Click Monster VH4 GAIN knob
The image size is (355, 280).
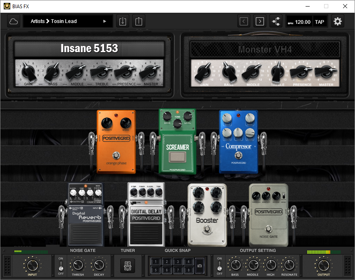coord(204,72)
